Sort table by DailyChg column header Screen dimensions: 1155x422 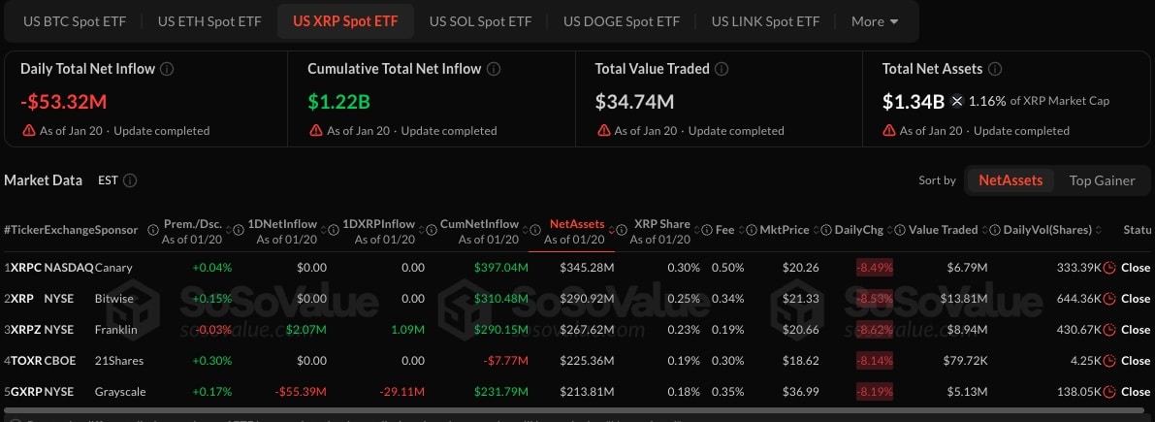click(858, 230)
